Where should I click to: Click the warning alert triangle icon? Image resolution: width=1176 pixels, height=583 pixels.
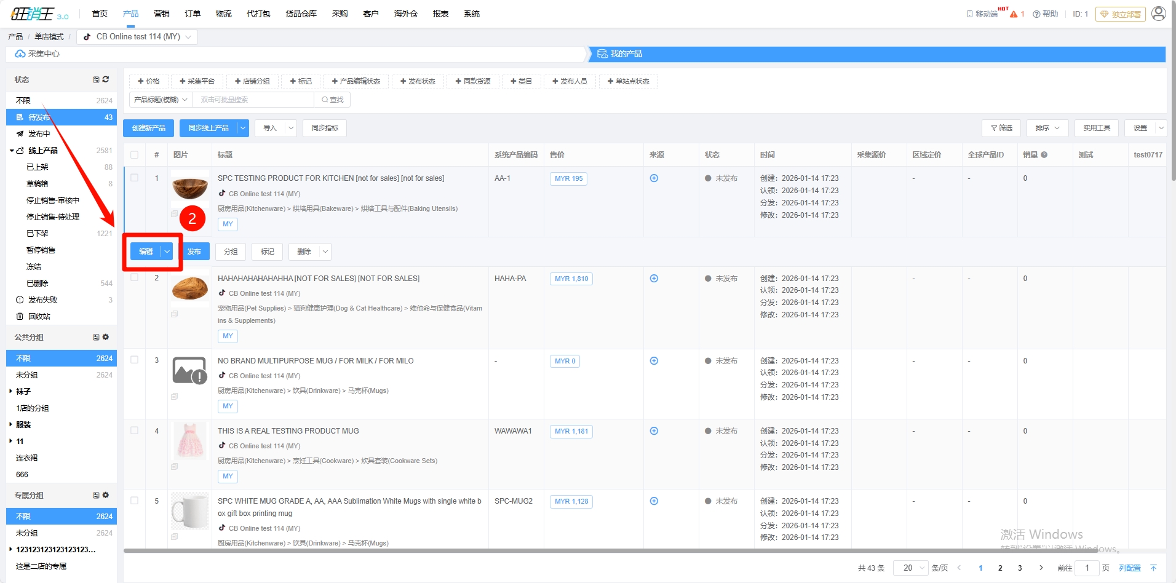click(x=1014, y=14)
